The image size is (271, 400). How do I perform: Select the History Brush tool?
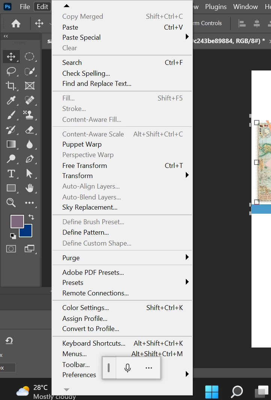click(11, 130)
